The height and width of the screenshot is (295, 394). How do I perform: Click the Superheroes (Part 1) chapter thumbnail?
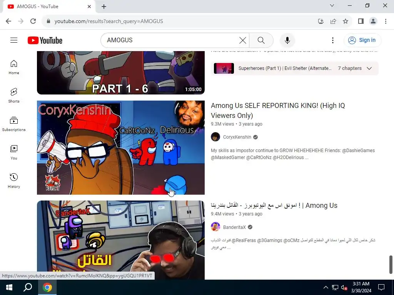click(x=224, y=68)
